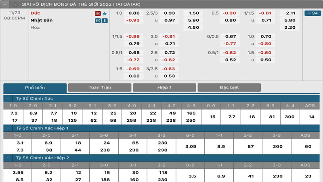Screen dimensions: 323x182
Task: Click the Đức team name
Action: (35, 13)
